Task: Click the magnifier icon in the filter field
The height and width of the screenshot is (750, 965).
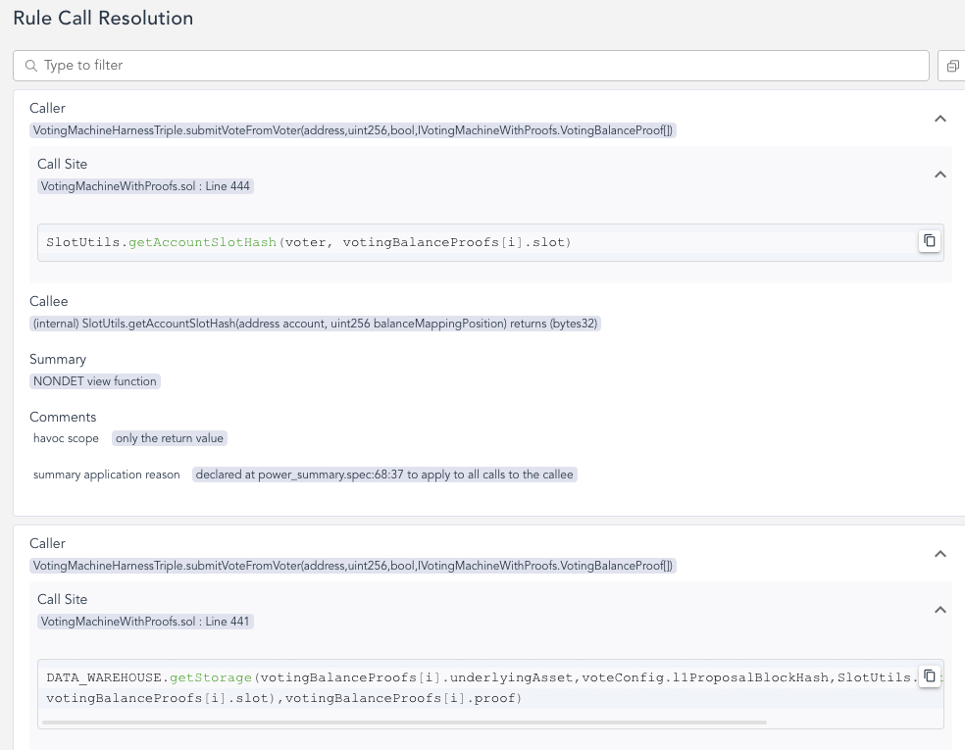Action: coord(30,65)
